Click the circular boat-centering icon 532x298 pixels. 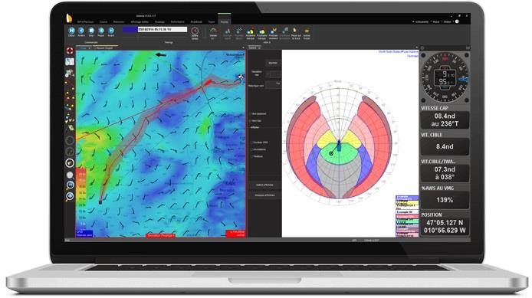point(70,163)
